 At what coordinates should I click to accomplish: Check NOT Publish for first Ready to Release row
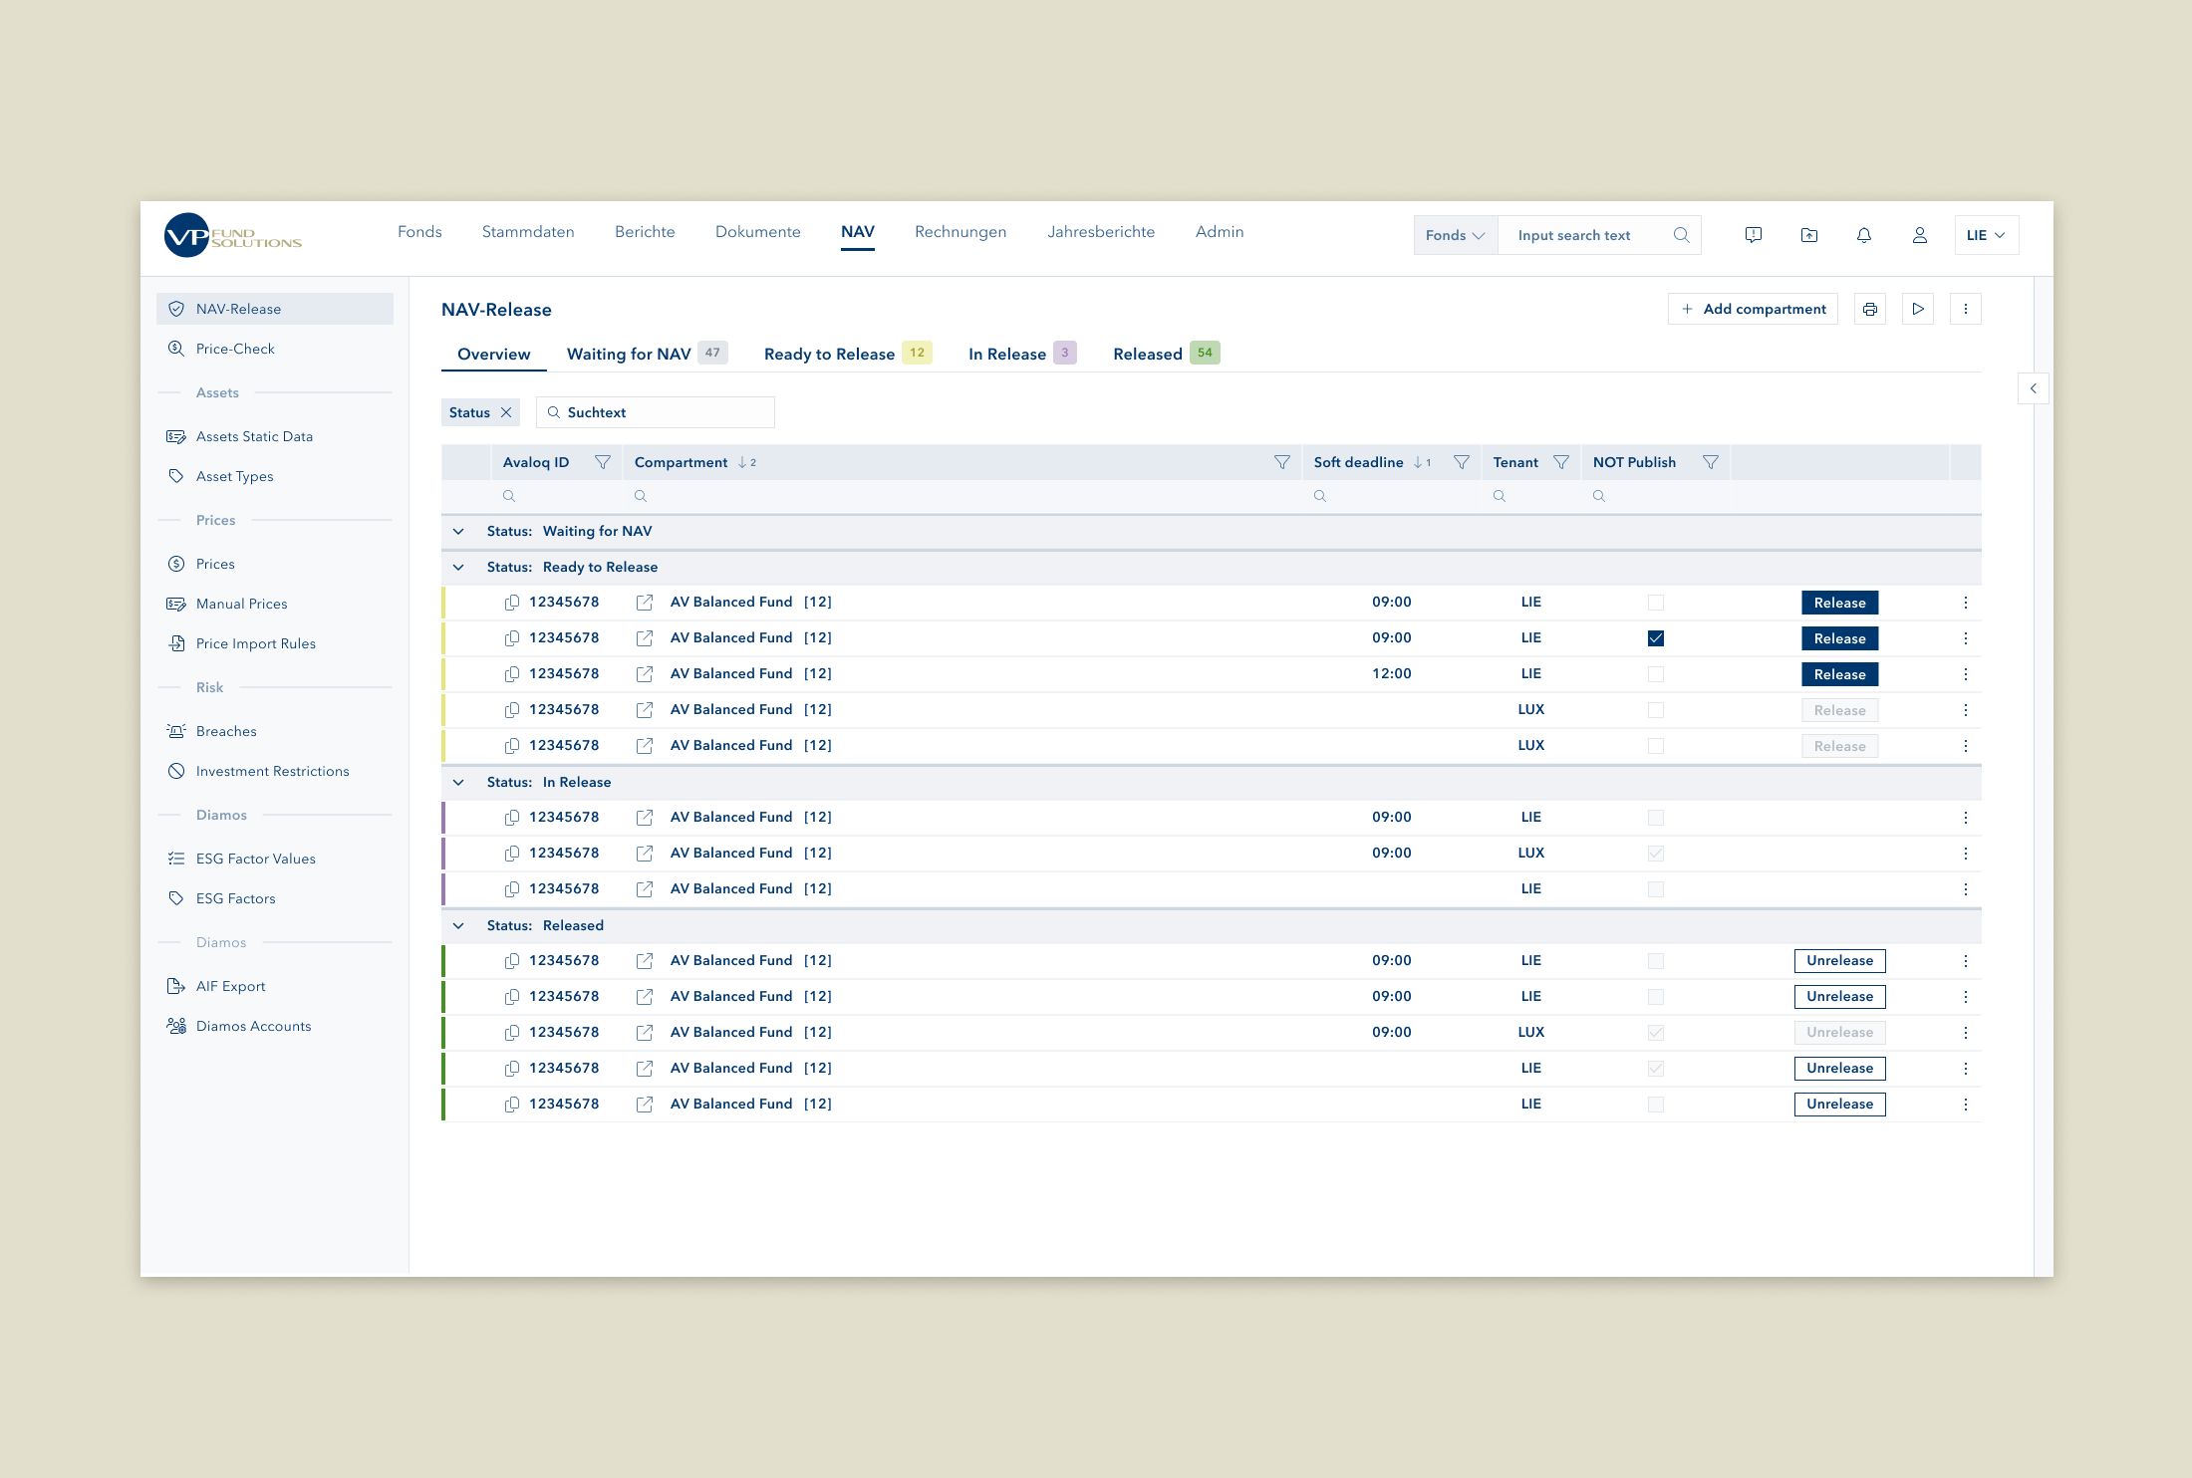1655,603
